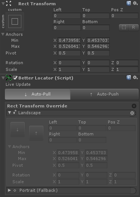Remove the Landscape override configuration
Image resolution: width=140 pixels, height=197 pixels.
(132, 113)
